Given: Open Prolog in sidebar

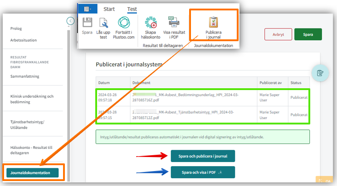Looking at the screenshot, I should (x=16, y=29).
